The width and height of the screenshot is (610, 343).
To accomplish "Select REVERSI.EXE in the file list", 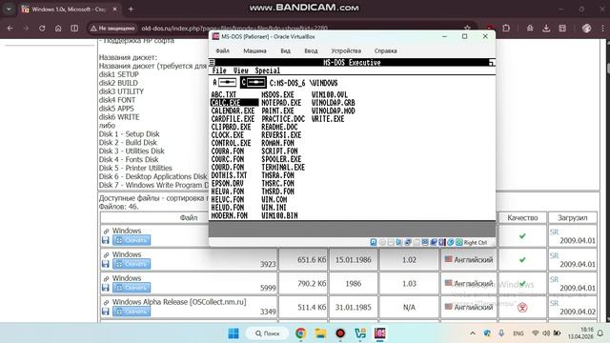I will tap(281, 135).
